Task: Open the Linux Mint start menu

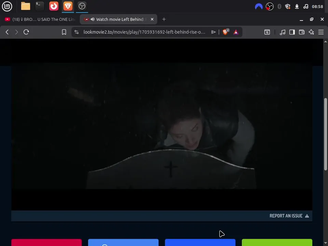Action: (x=7, y=6)
